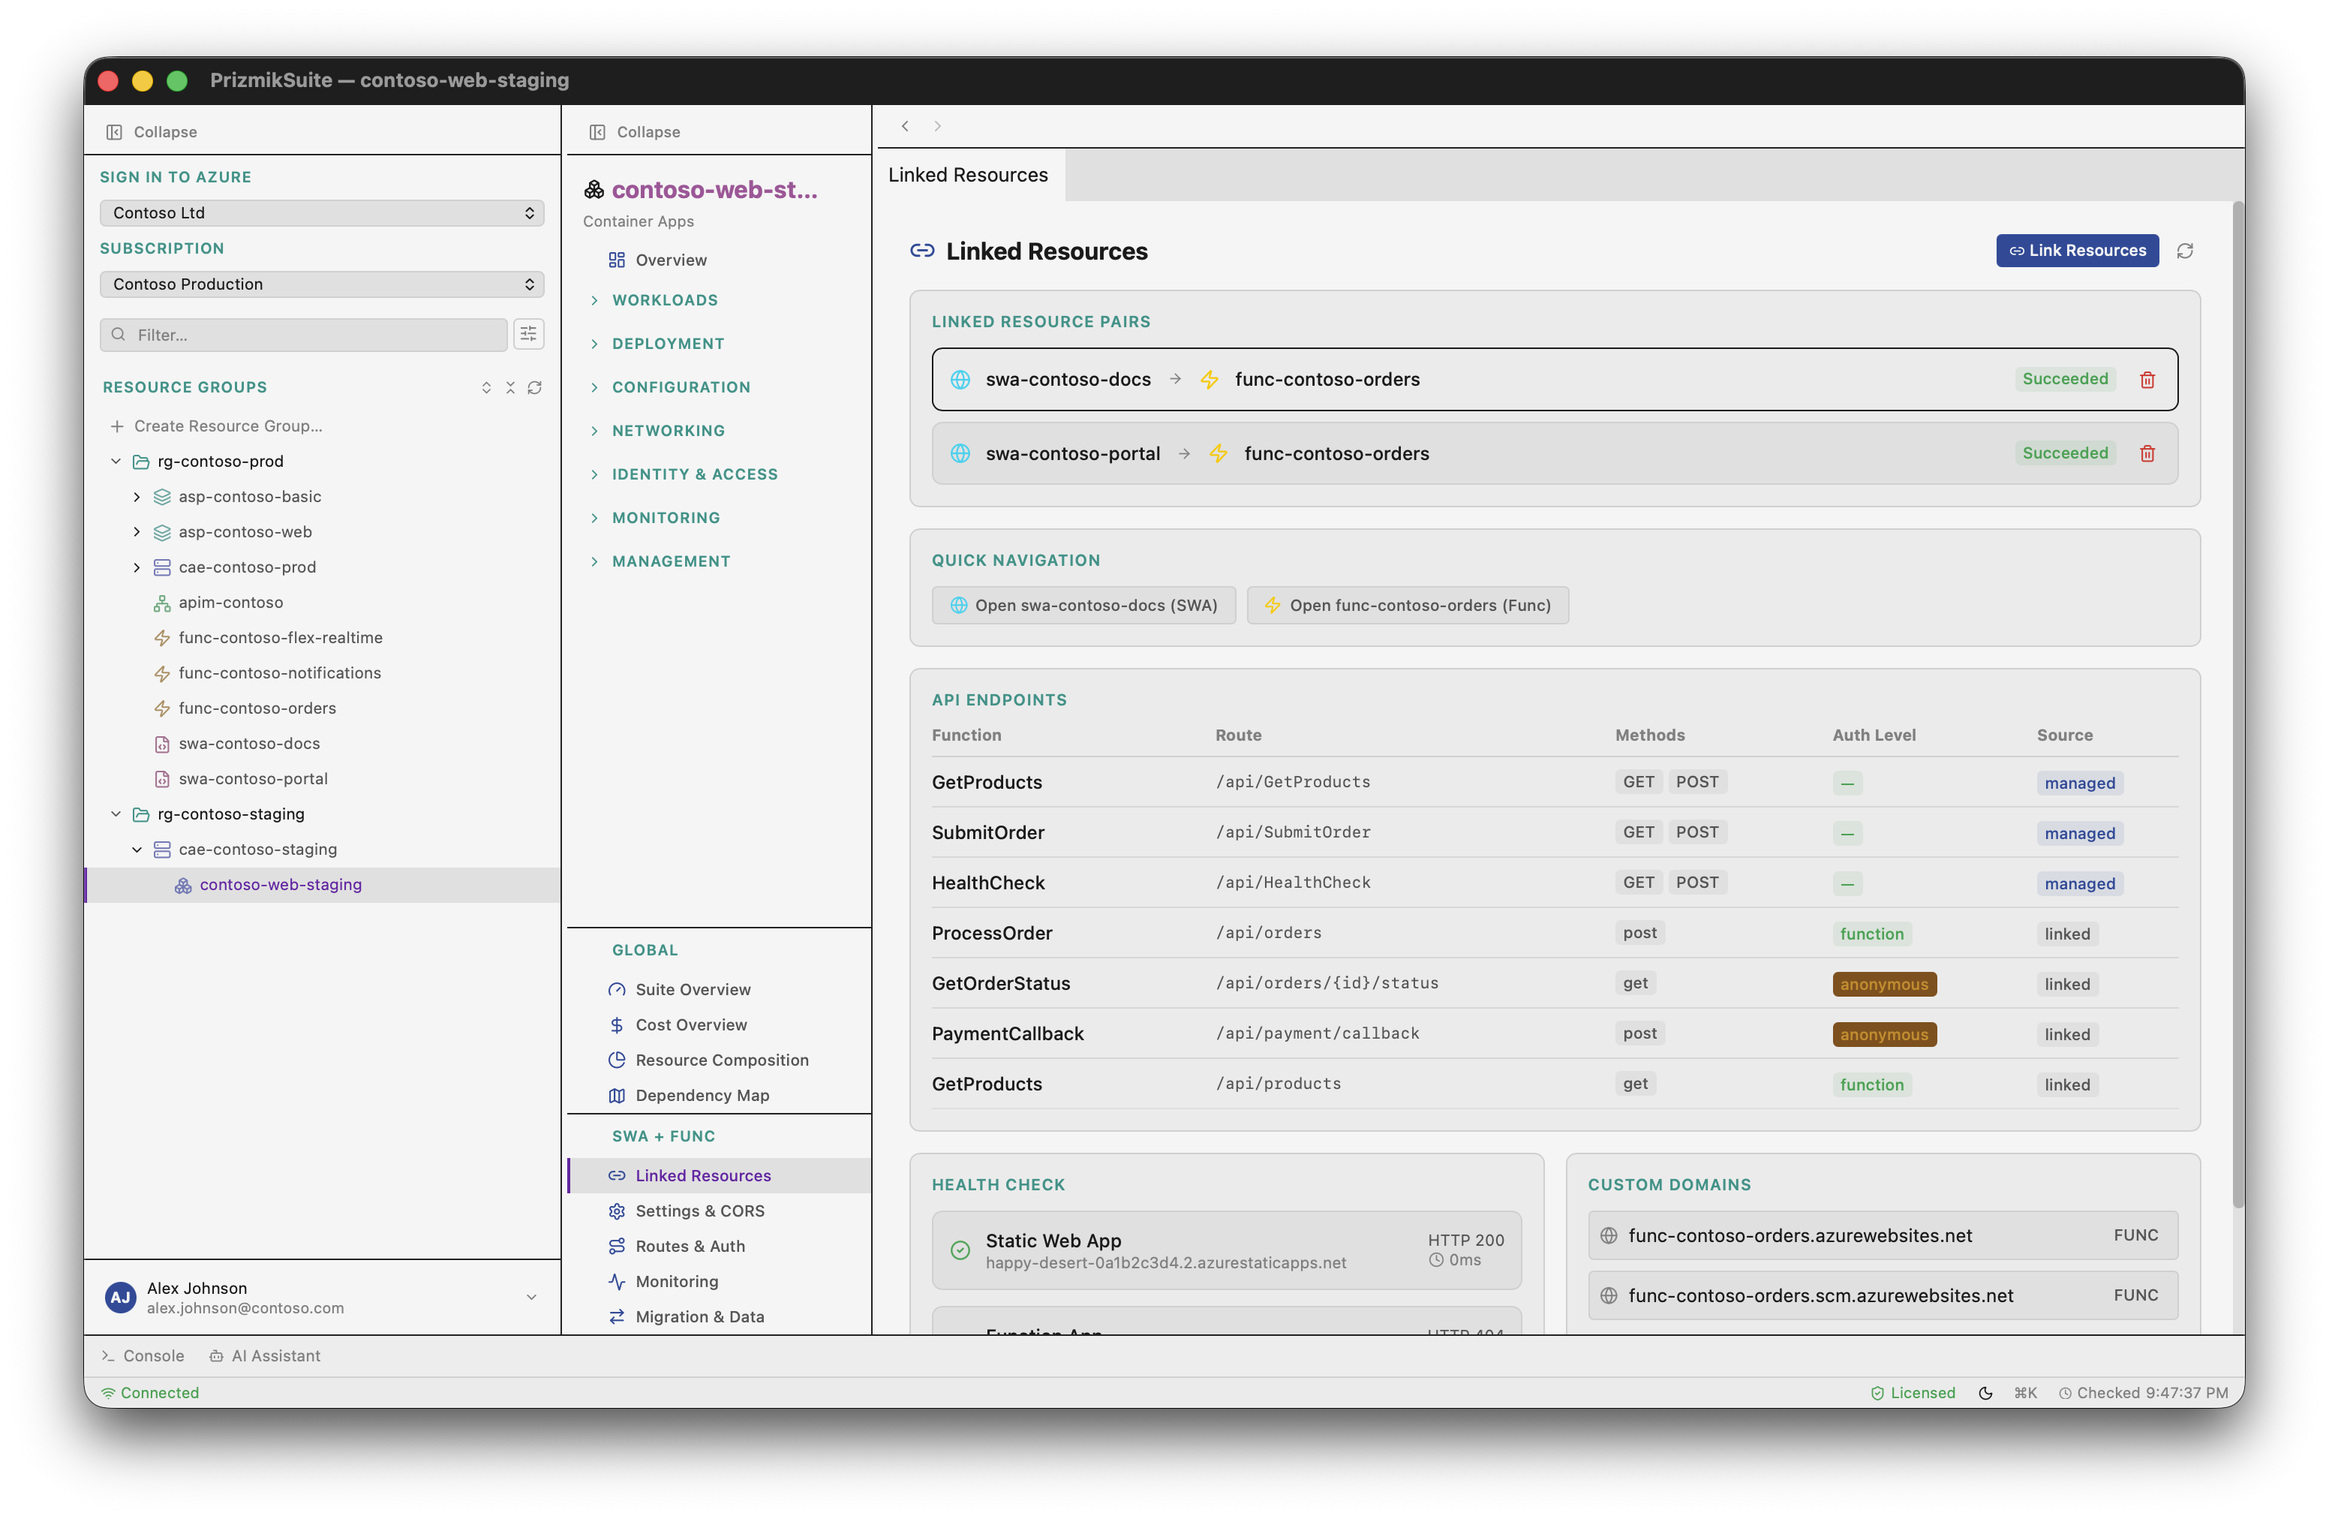2329x1519 pixels.
Task: Open the Alex Johnson account menu chevron
Action: click(531, 1297)
